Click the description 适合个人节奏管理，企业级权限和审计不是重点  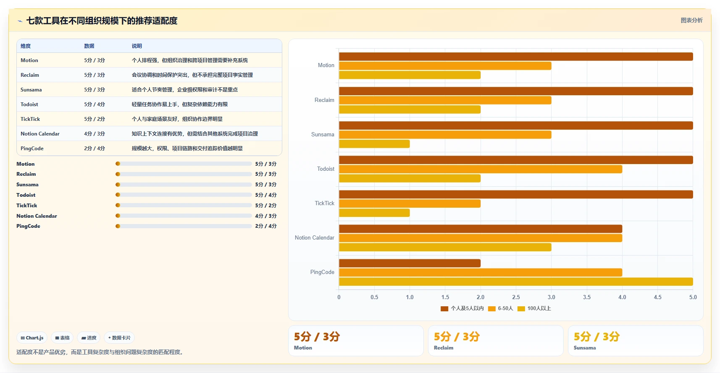pos(185,90)
